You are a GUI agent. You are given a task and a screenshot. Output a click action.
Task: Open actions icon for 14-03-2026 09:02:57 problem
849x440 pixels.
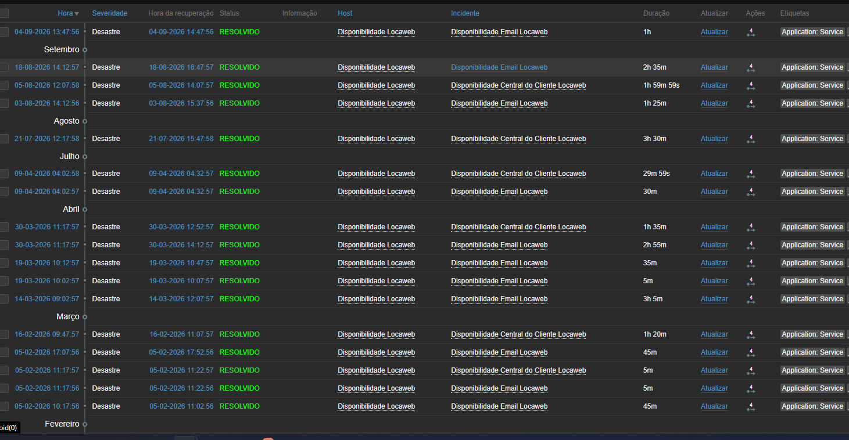coord(750,300)
